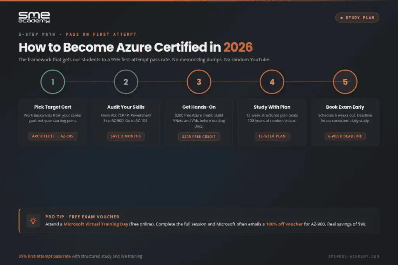This screenshot has width=398, height=265.
Task: Click the 6-WEEK DEADLINE tag
Action: (x=345, y=136)
